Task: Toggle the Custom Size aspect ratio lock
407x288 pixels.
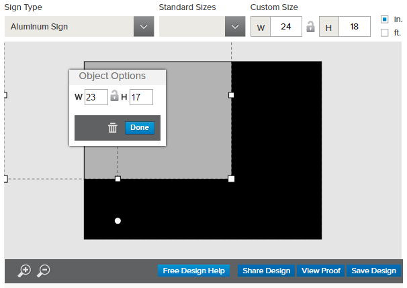Action: pyautogui.click(x=310, y=27)
